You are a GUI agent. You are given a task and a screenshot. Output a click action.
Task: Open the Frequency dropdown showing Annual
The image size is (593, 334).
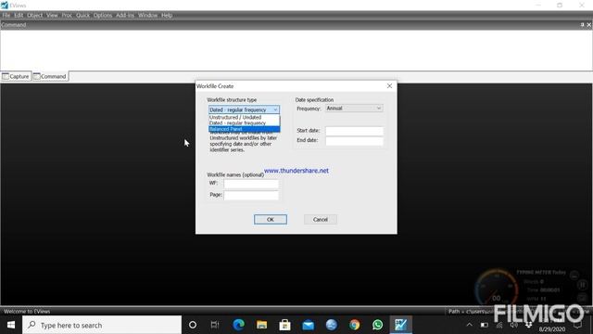(x=354, y=109)
